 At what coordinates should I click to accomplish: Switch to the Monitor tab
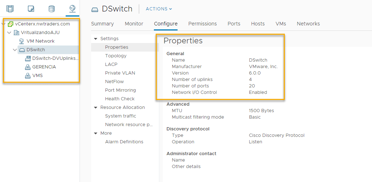[134, 24]
